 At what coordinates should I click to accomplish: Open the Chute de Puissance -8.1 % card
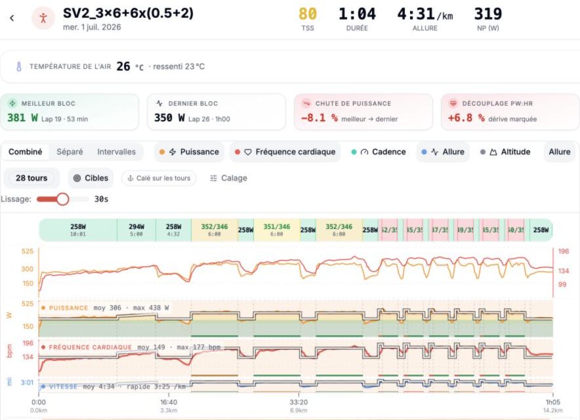pos(363,112)
